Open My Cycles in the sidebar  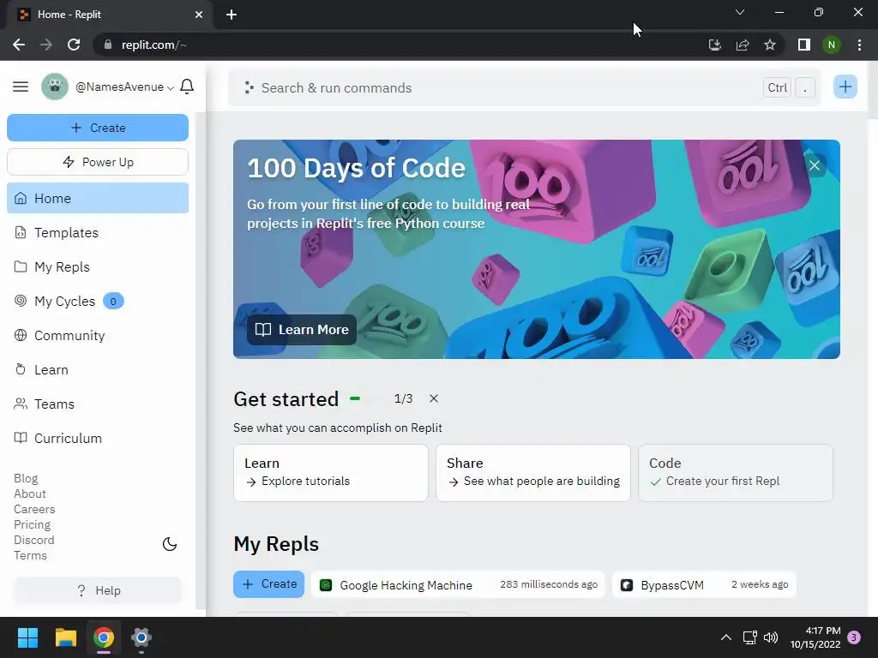coord(98,301)
